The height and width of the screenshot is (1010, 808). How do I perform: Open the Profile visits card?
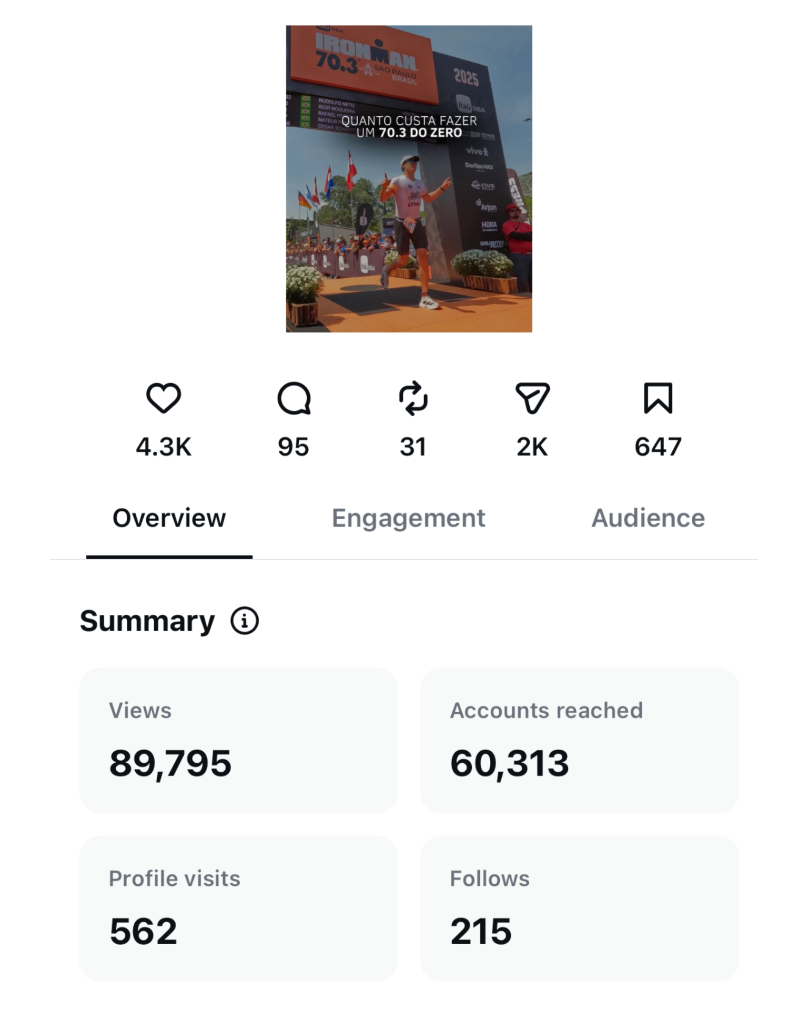[239, 908]
